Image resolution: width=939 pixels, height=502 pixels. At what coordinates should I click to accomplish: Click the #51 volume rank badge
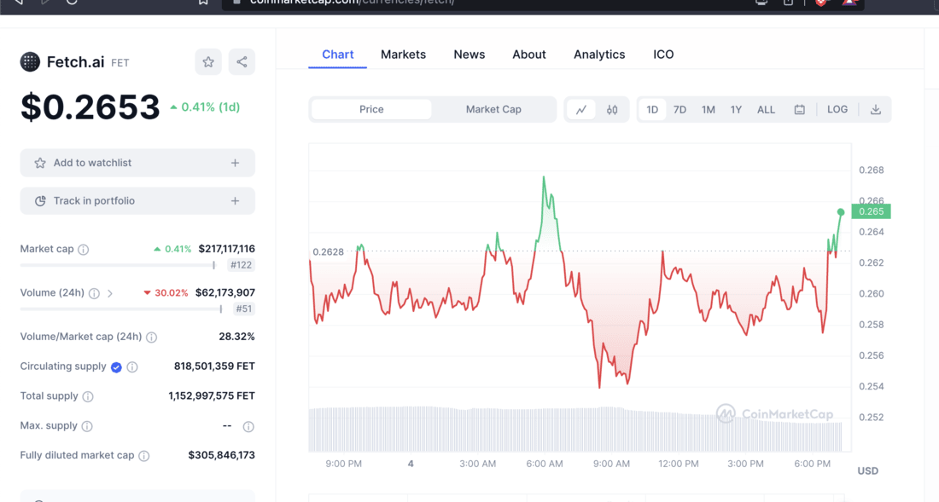[244, 309]
